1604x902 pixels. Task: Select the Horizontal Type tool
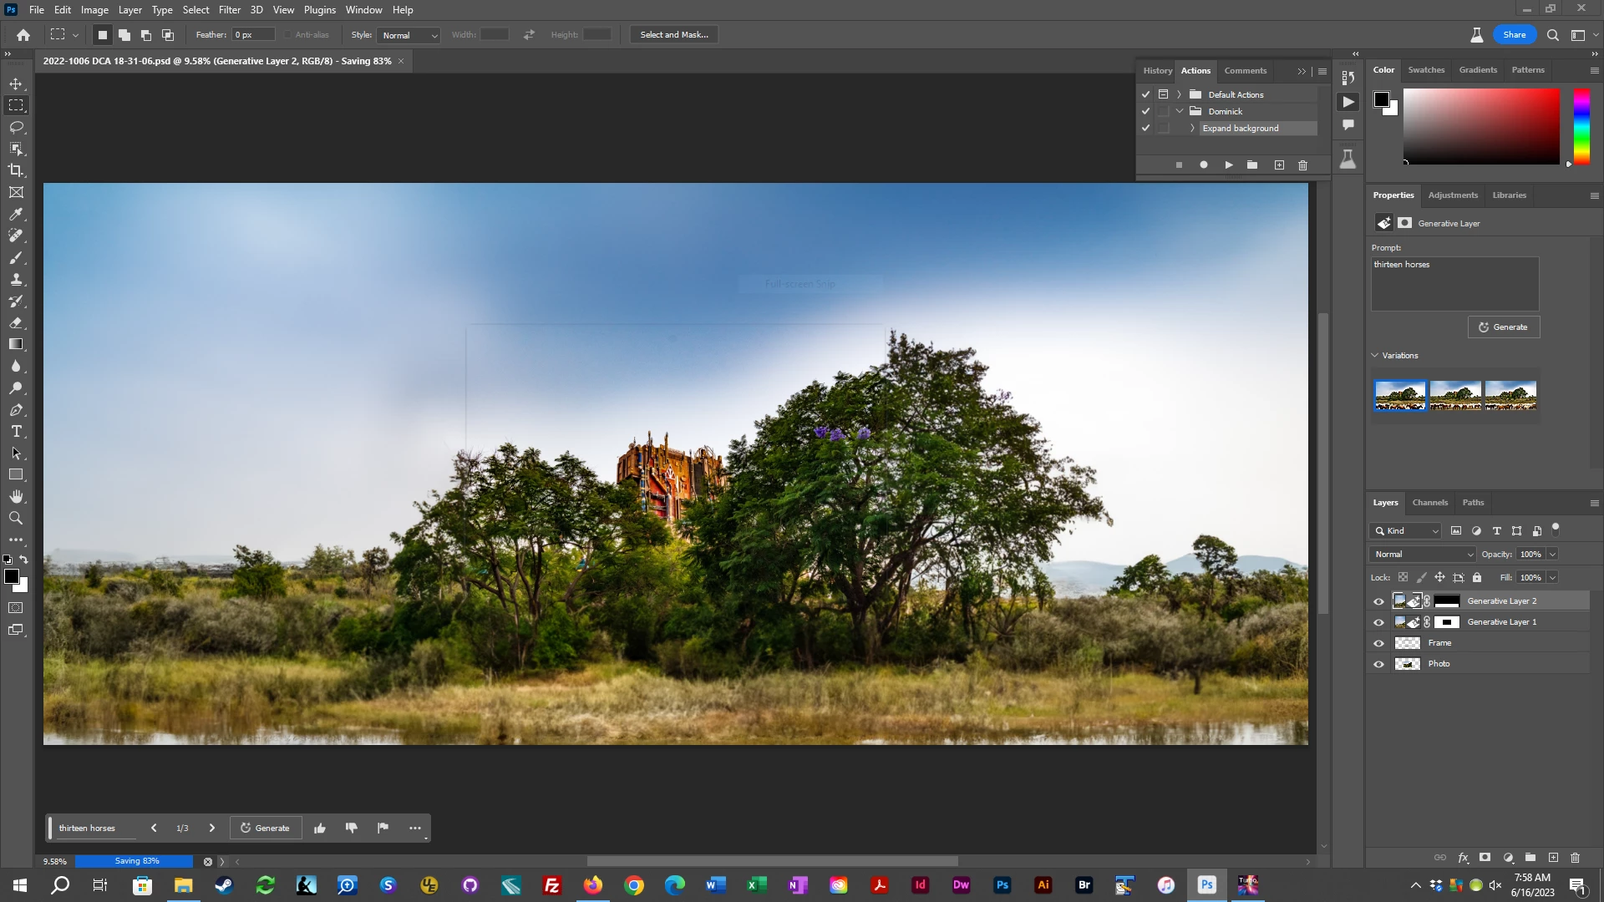[x=16, y=432]
